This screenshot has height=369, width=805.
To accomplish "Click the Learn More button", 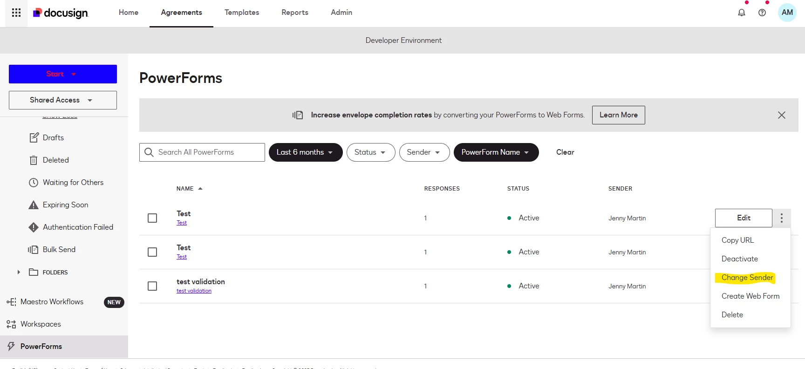I will click(619, 115).
